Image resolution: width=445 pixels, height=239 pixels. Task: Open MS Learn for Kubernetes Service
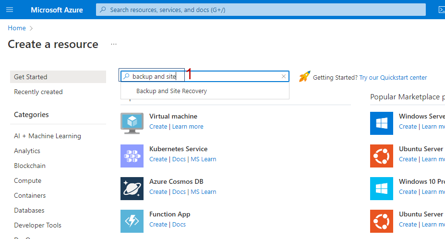203,159
